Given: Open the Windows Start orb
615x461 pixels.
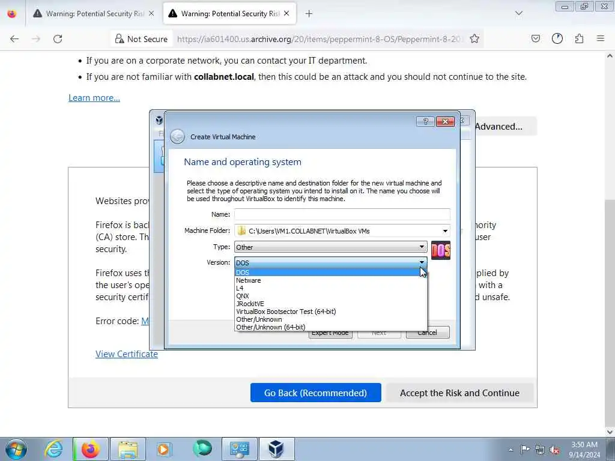Looking at the screenshot, I should (x=16, y=449).
